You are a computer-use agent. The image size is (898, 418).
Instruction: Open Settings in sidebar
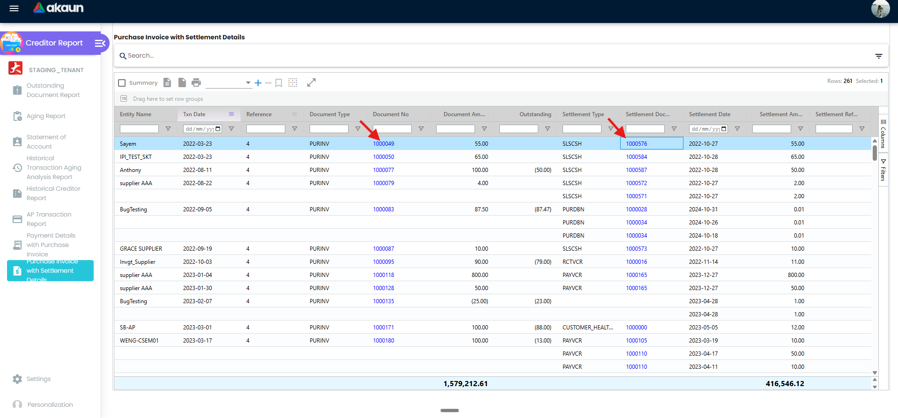click(x=38, y=379)
